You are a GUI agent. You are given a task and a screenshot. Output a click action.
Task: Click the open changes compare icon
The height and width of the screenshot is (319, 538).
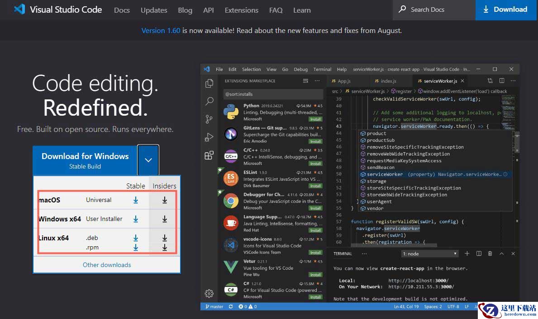(x=490, y=80)
